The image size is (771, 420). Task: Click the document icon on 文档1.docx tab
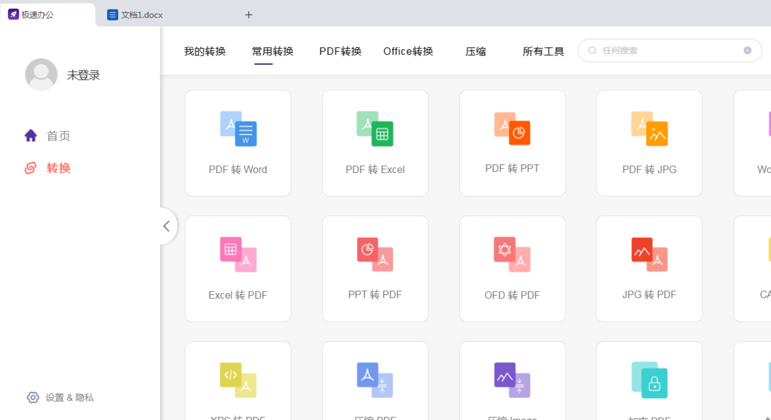tap(113, 15)
